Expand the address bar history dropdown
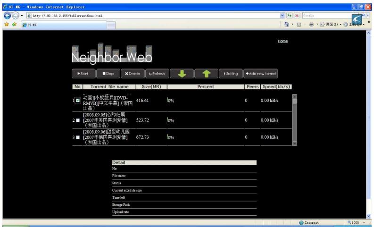The width and height of the screenshot is (374, 229). click(x=282, y=16)
